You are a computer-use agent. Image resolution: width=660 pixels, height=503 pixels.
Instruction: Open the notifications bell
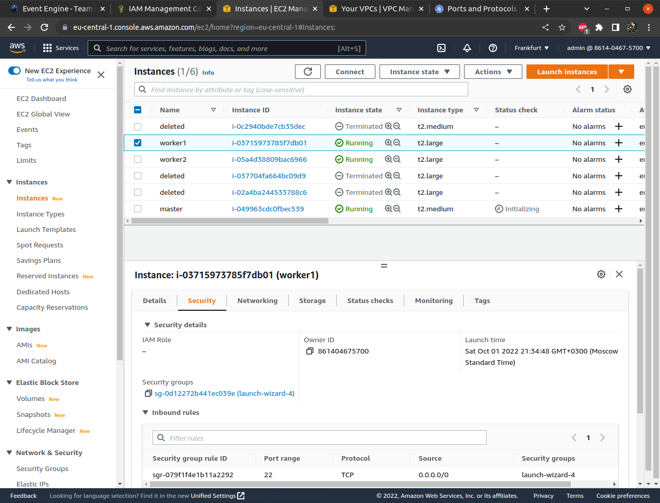click(467, 48)
